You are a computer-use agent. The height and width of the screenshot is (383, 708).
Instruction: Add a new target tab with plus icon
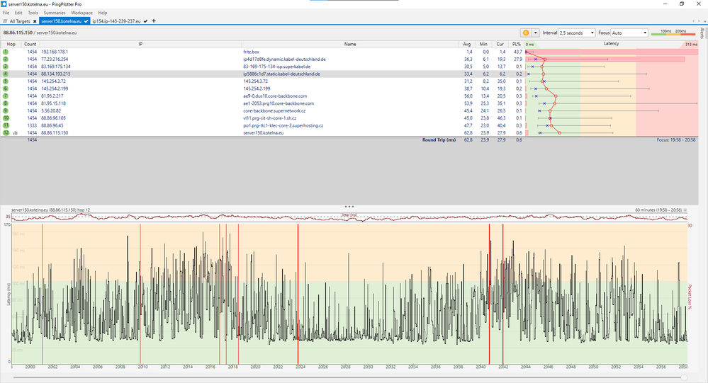pyautogui.click(x=154, y=21)
